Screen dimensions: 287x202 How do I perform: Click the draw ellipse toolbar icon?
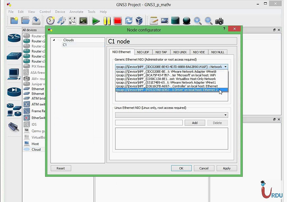pyautogui.click(x=186, y=20)
